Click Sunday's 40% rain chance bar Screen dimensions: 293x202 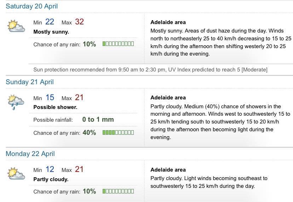pyautogui.click(x=118, y=133)
